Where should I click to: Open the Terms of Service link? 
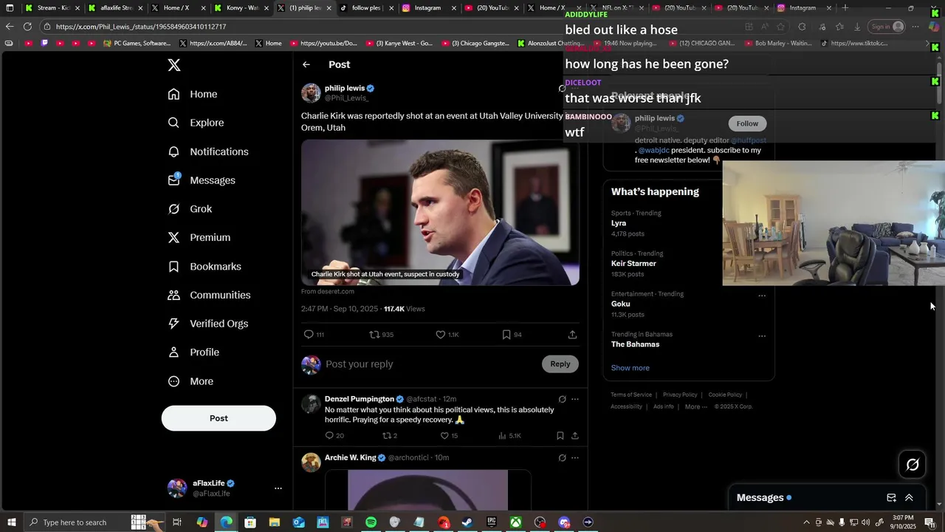click(631, 395)
